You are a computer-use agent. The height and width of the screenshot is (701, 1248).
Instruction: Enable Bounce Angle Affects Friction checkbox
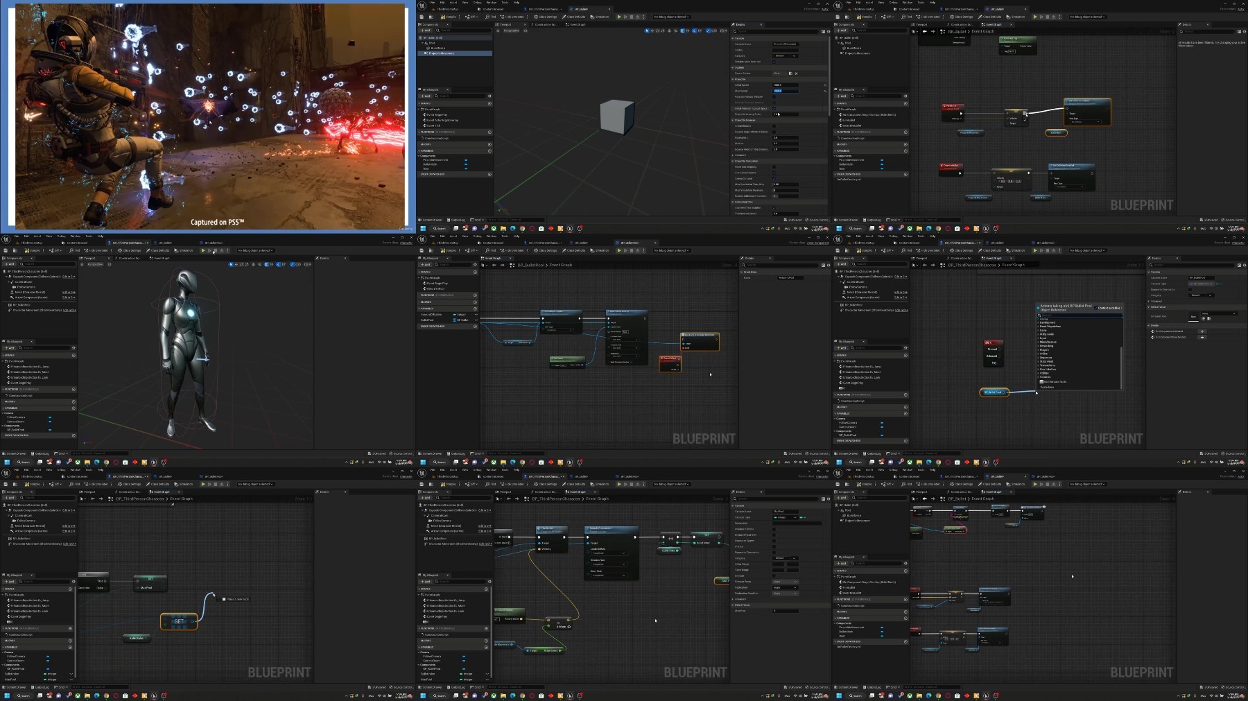click(x=774, y=132)
